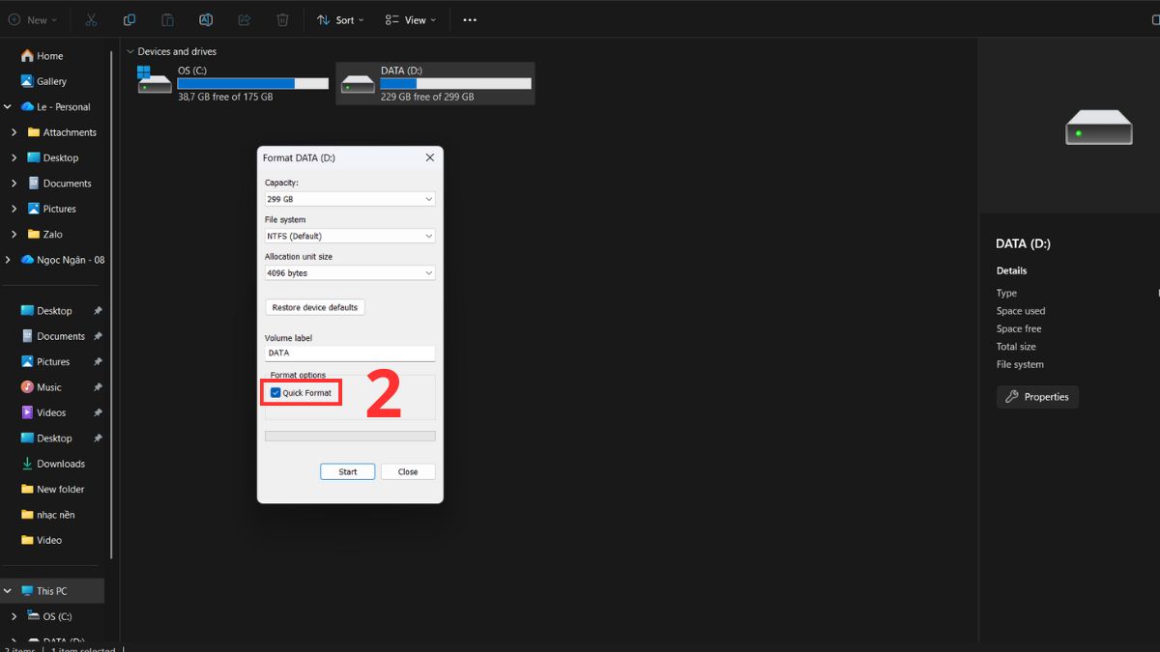Select the Rename icon in the toolbar
Screen dimensions: 1160x652
pos(206,19)
